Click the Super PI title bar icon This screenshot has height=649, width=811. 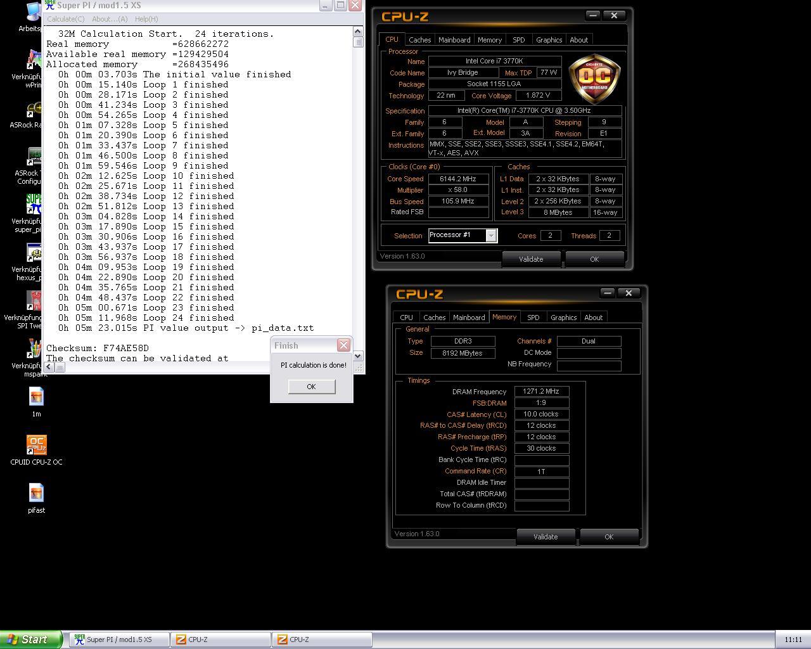coord(49,5)
